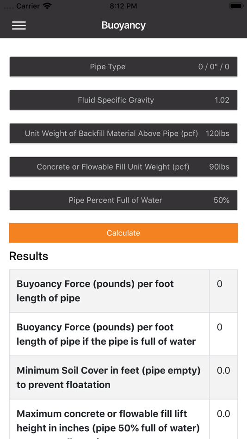
Task: Select the Results heading
Action: 29,256
